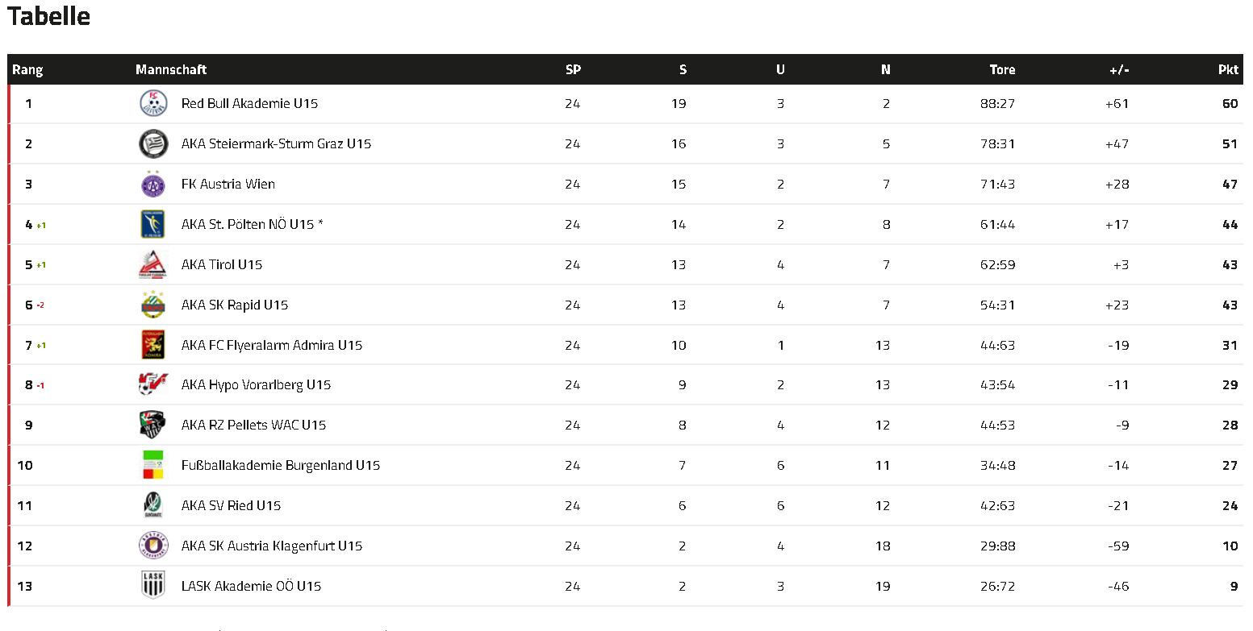Click the FK Austria Wien club crest
This screenshot has width=1253, height=631.
click(153, 184)
